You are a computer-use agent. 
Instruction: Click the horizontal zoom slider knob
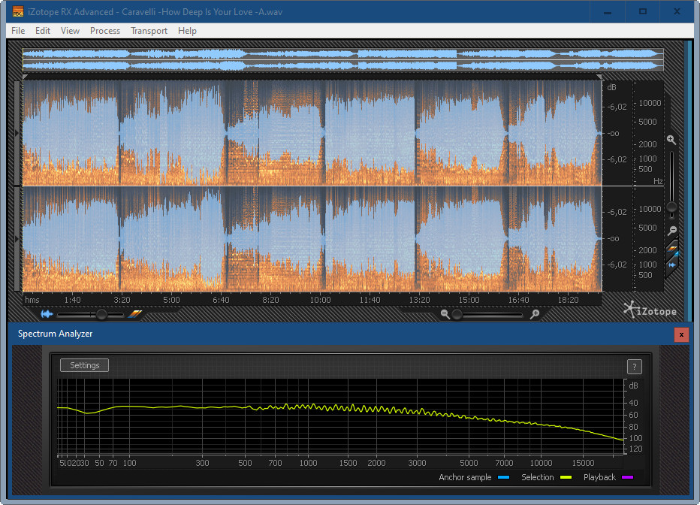coord(457,314)
